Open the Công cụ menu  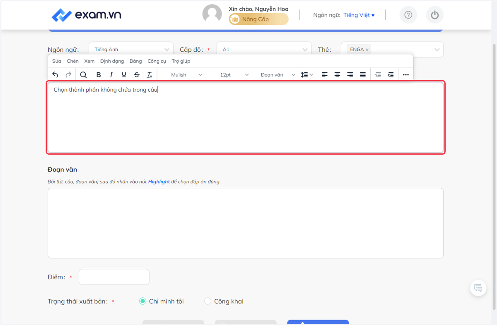(157, 61)
